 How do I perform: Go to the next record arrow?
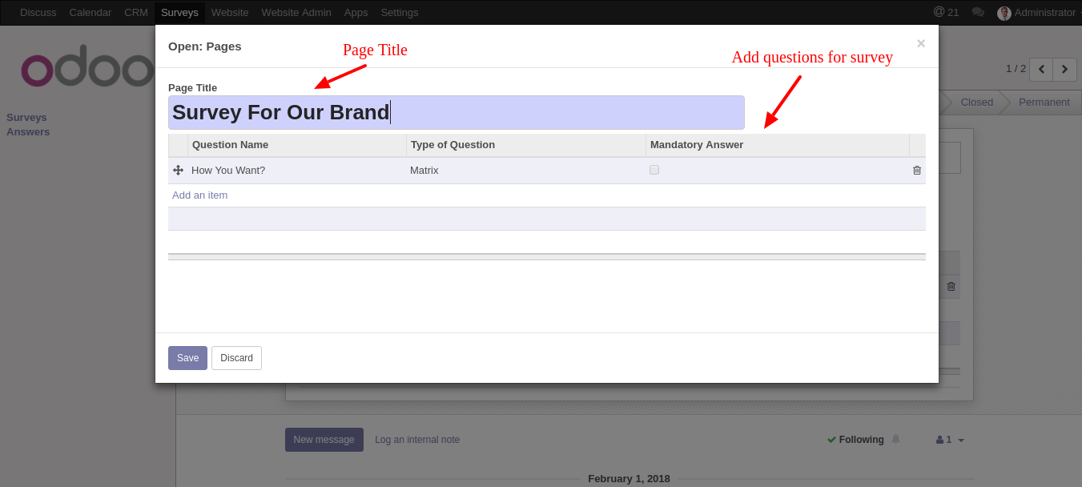pos(1064,69)
